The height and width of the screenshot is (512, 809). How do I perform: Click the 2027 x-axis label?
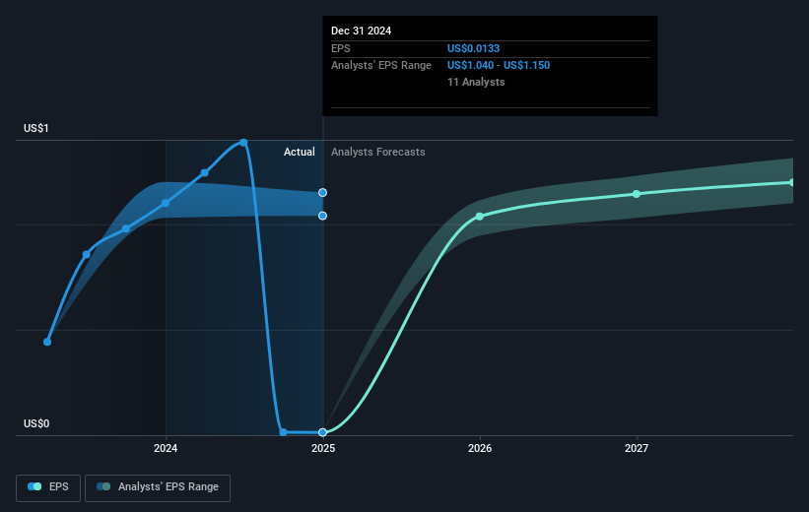(637, 448)
